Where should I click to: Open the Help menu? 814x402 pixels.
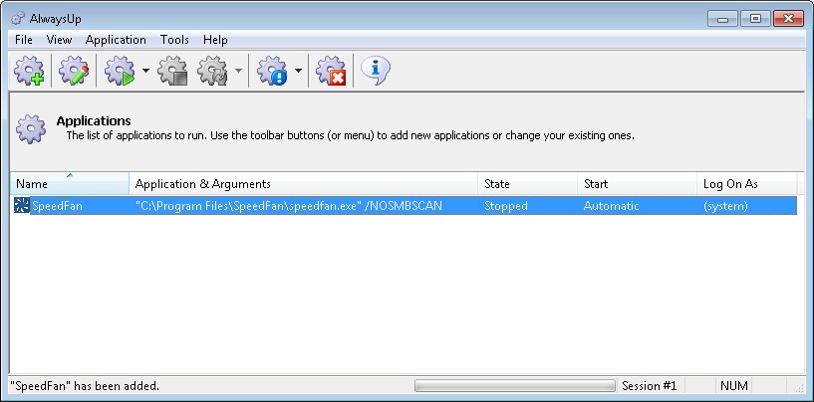[215, 40]
